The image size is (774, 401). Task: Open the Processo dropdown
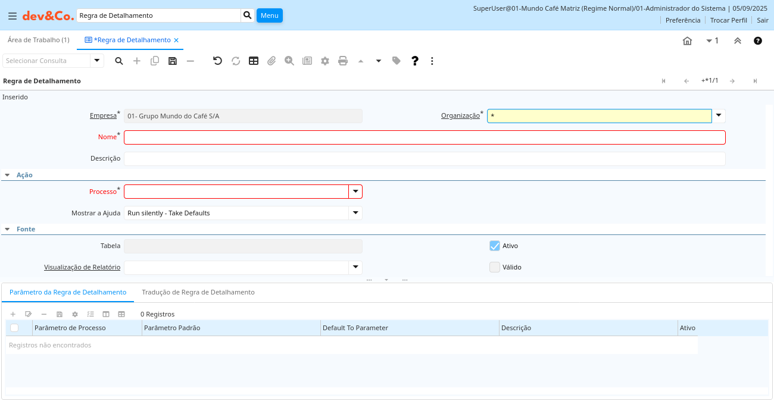point(355,192)
